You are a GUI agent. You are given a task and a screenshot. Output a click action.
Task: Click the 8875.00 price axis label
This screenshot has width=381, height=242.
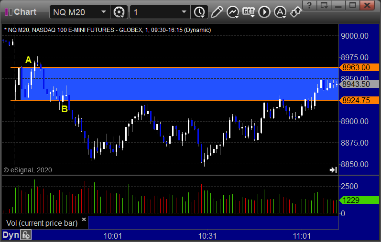pos(355,143)
